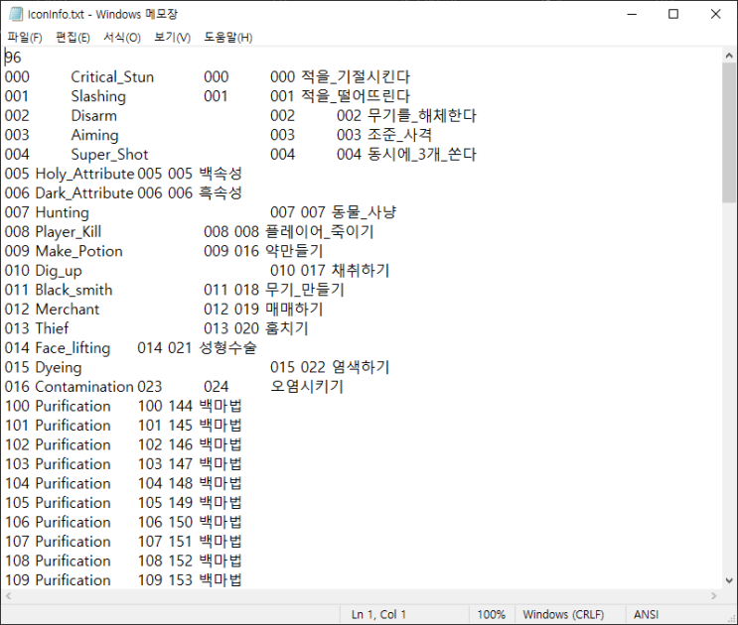Viewport: 738px width, 625px height.
Task: Click the word 'Aiming'
Action: [x=94, y=135]
